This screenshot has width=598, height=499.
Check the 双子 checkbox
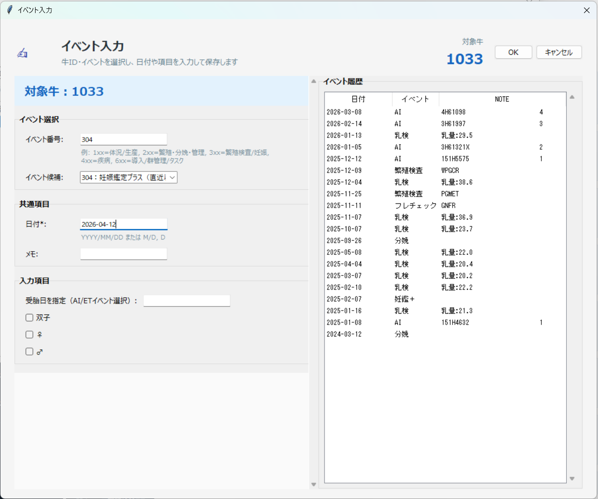[x=29, y=318]
